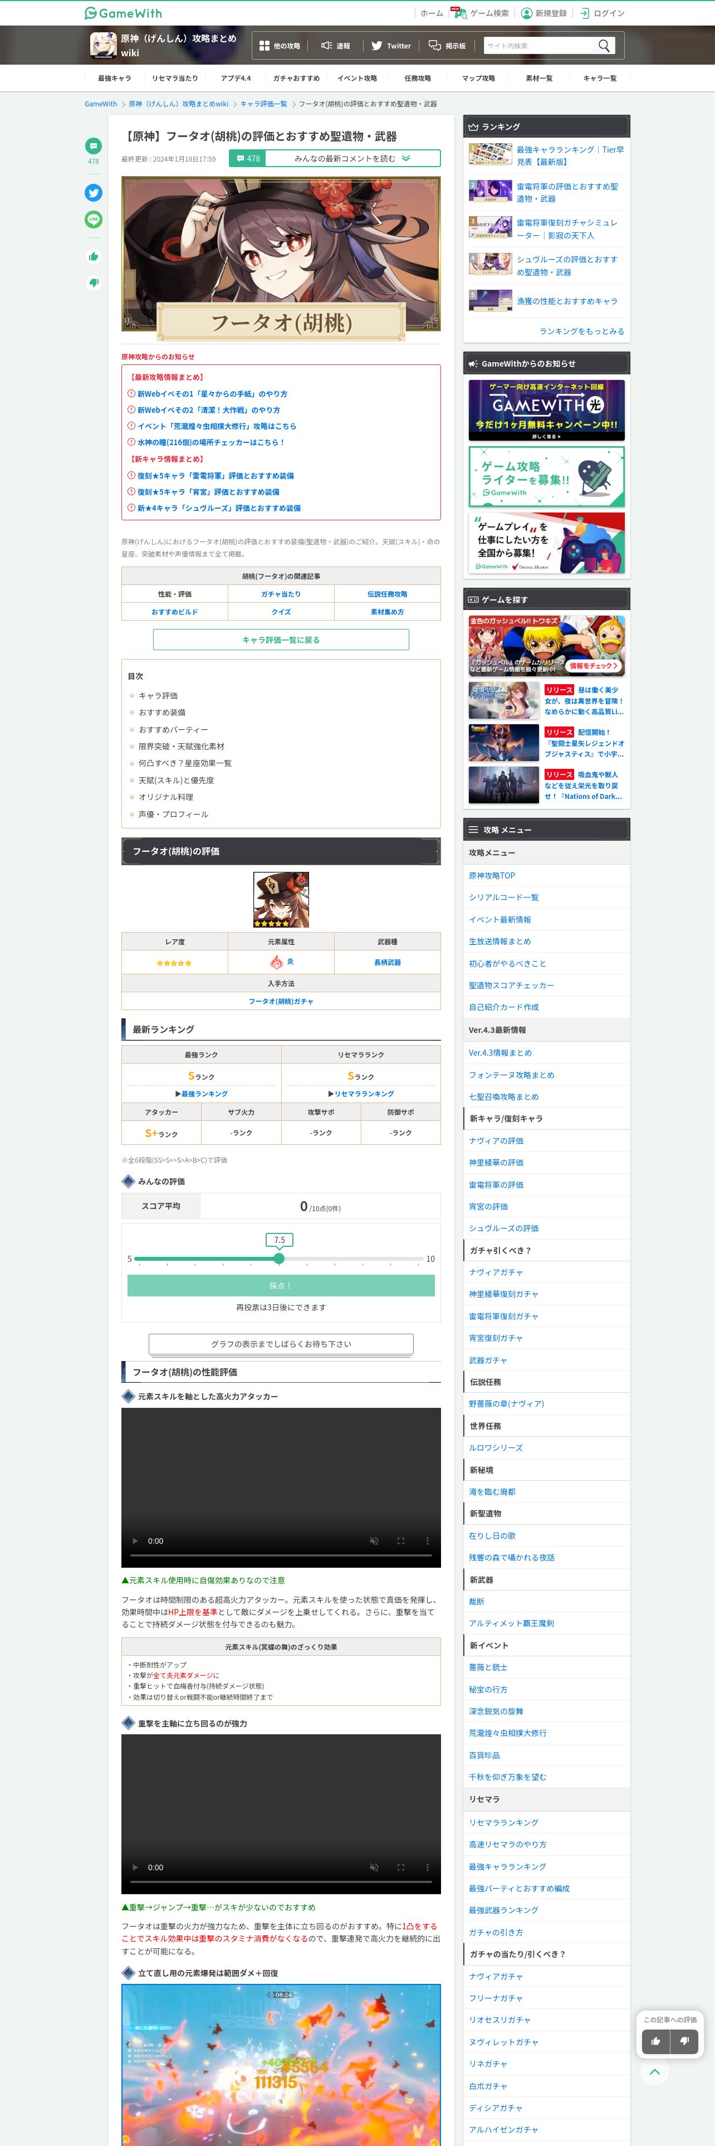Image resolution: width=715 pixels, height=2146 pixels.
Task: Click floating comment bubble icon showing 478
Action: [x=93, y=146]
